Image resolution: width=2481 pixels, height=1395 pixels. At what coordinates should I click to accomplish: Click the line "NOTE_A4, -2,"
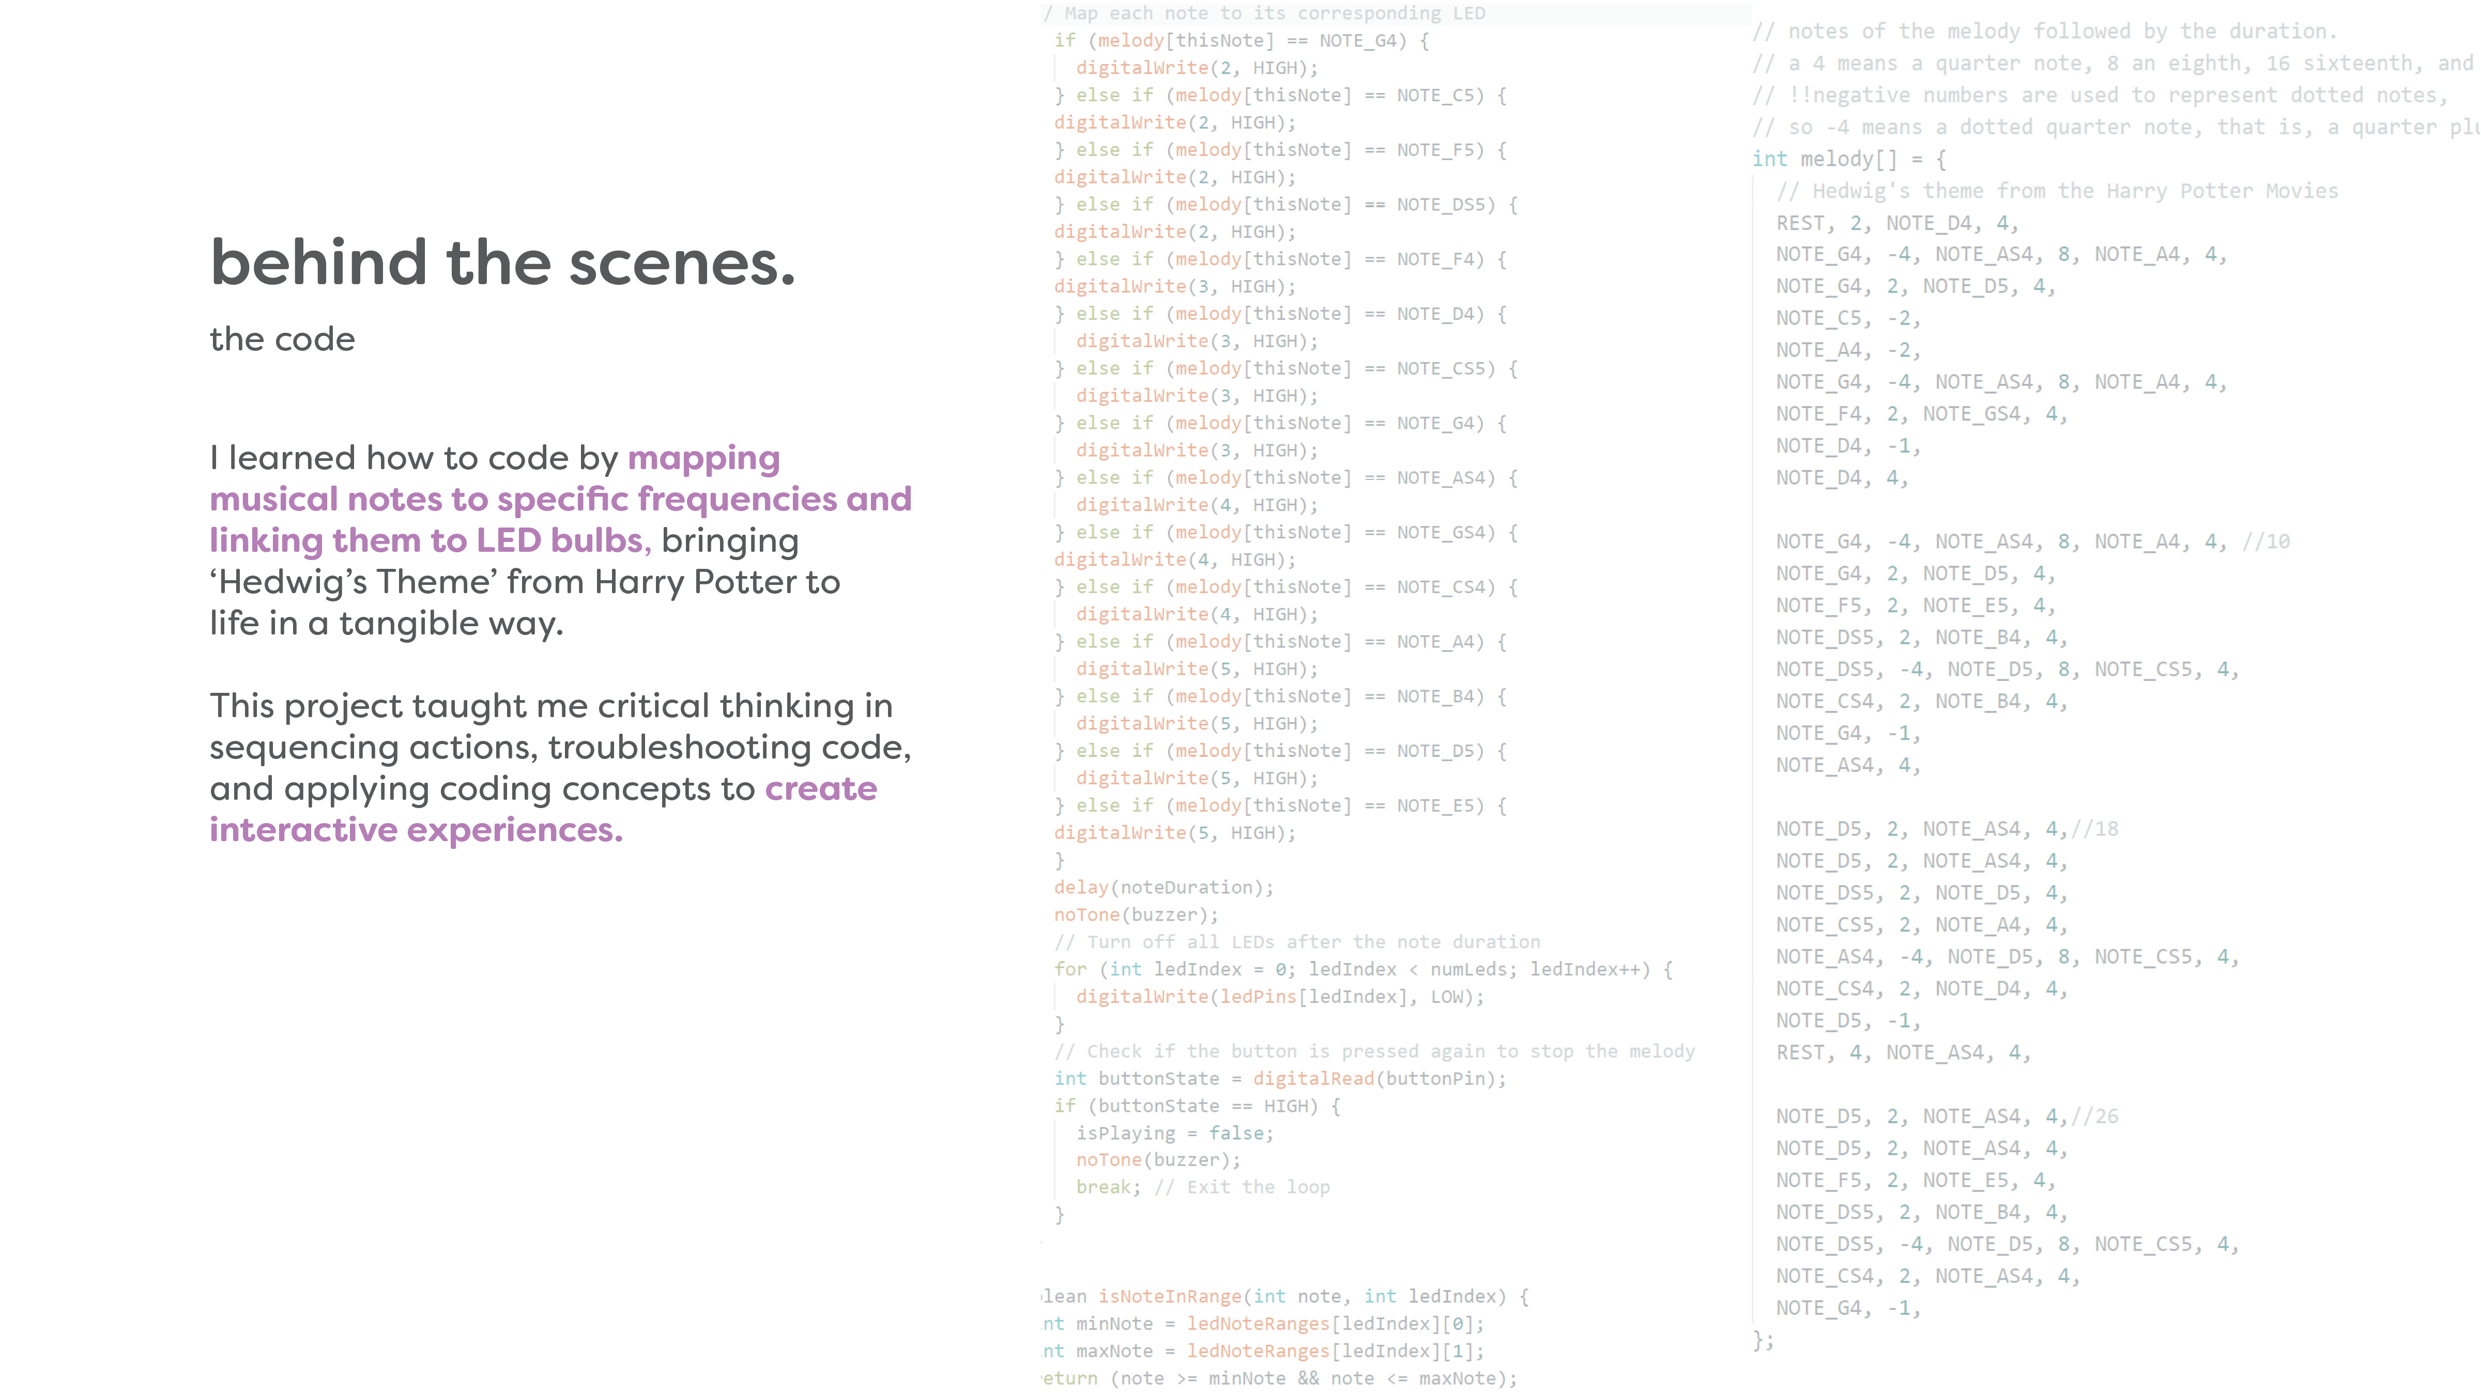pyautogui.click(x=1849, y=349)
